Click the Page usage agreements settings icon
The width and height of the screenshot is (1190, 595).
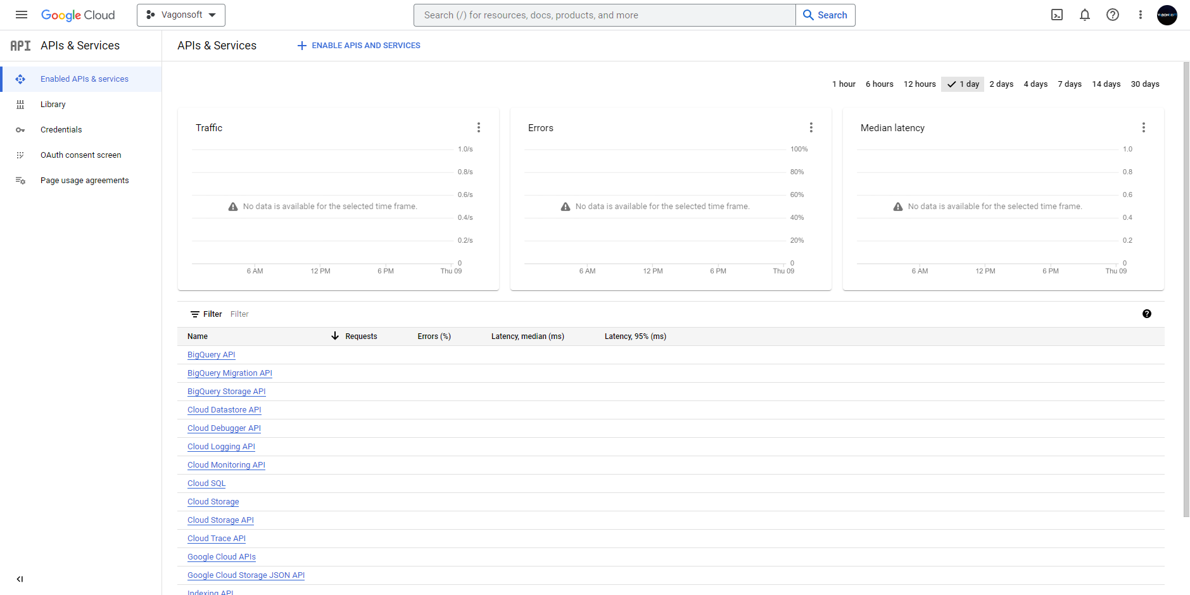point(20,181)
